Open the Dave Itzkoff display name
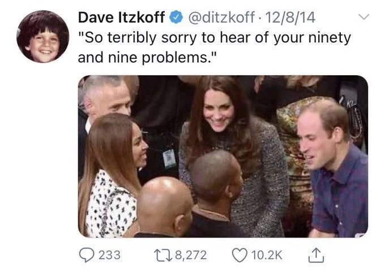385x272 pixels. pos(121,18)
